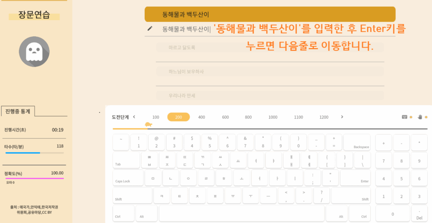
Task: Click the highlighted line 동해물과 백두산이
Action: coord(270,14)
